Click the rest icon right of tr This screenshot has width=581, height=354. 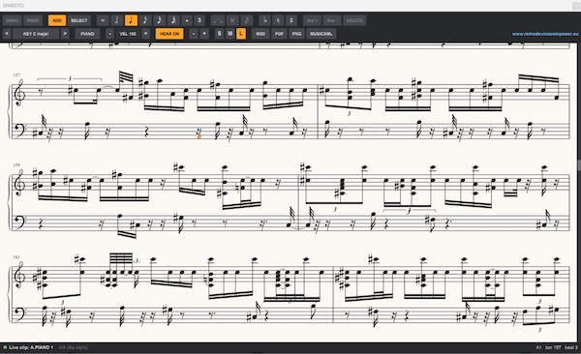click(x=246, y=20)
